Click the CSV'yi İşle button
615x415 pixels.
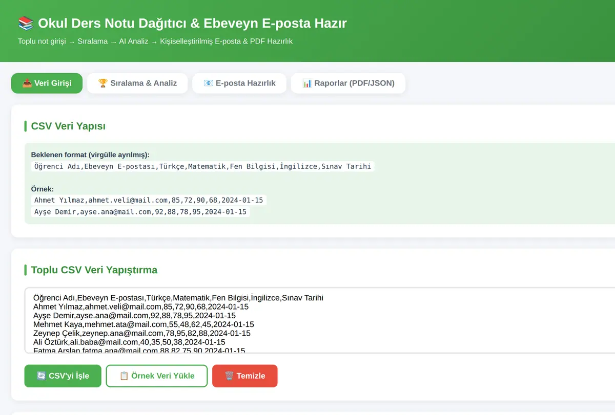[63, 376]
